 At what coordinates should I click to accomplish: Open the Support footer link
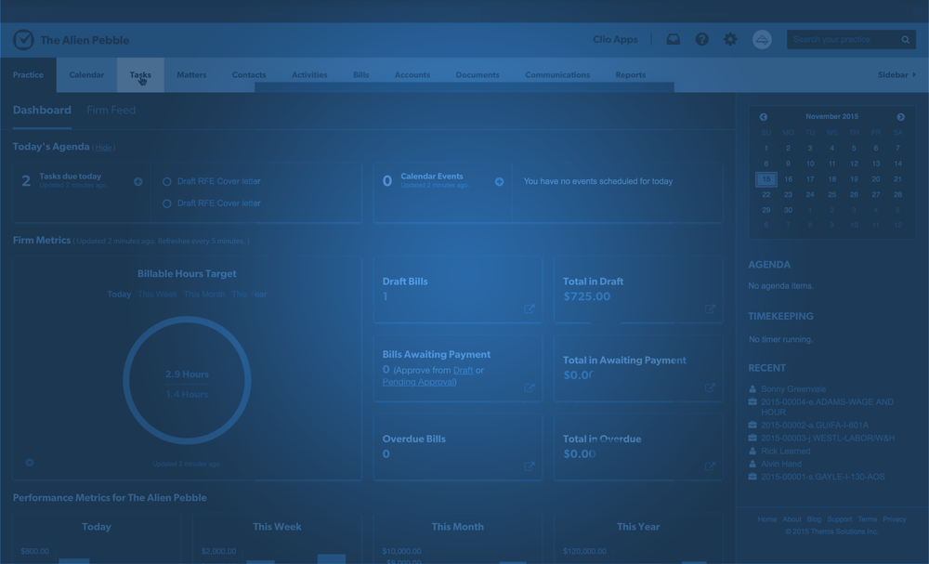pos(840,519)
